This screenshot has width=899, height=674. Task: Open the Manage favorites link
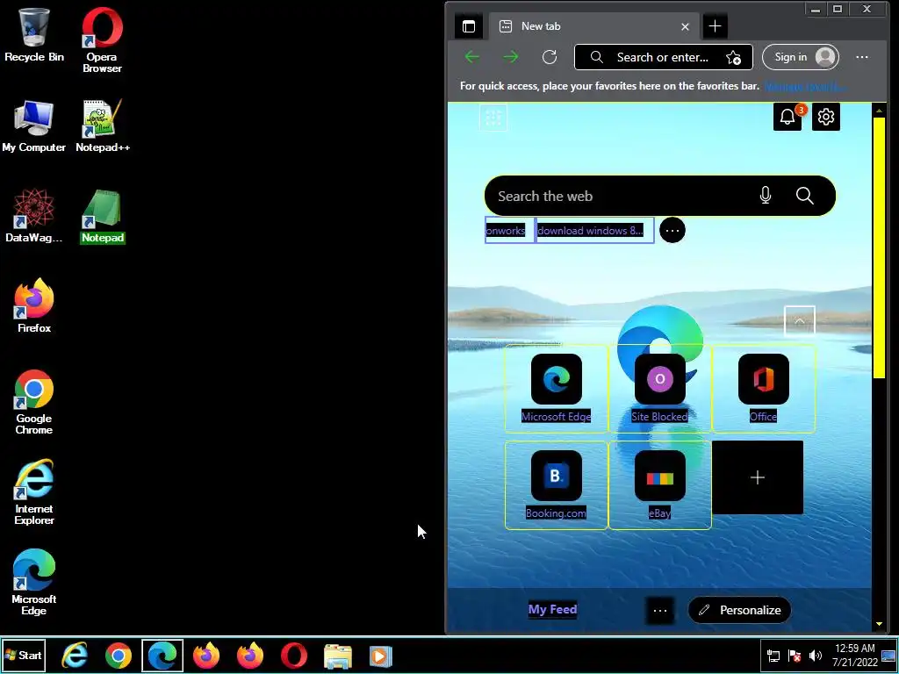pyautogui.click(x=805, y=86)
